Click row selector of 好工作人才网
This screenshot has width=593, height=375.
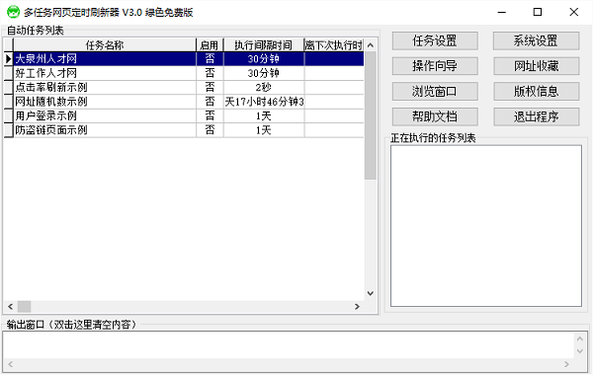[x=8, y=73]
